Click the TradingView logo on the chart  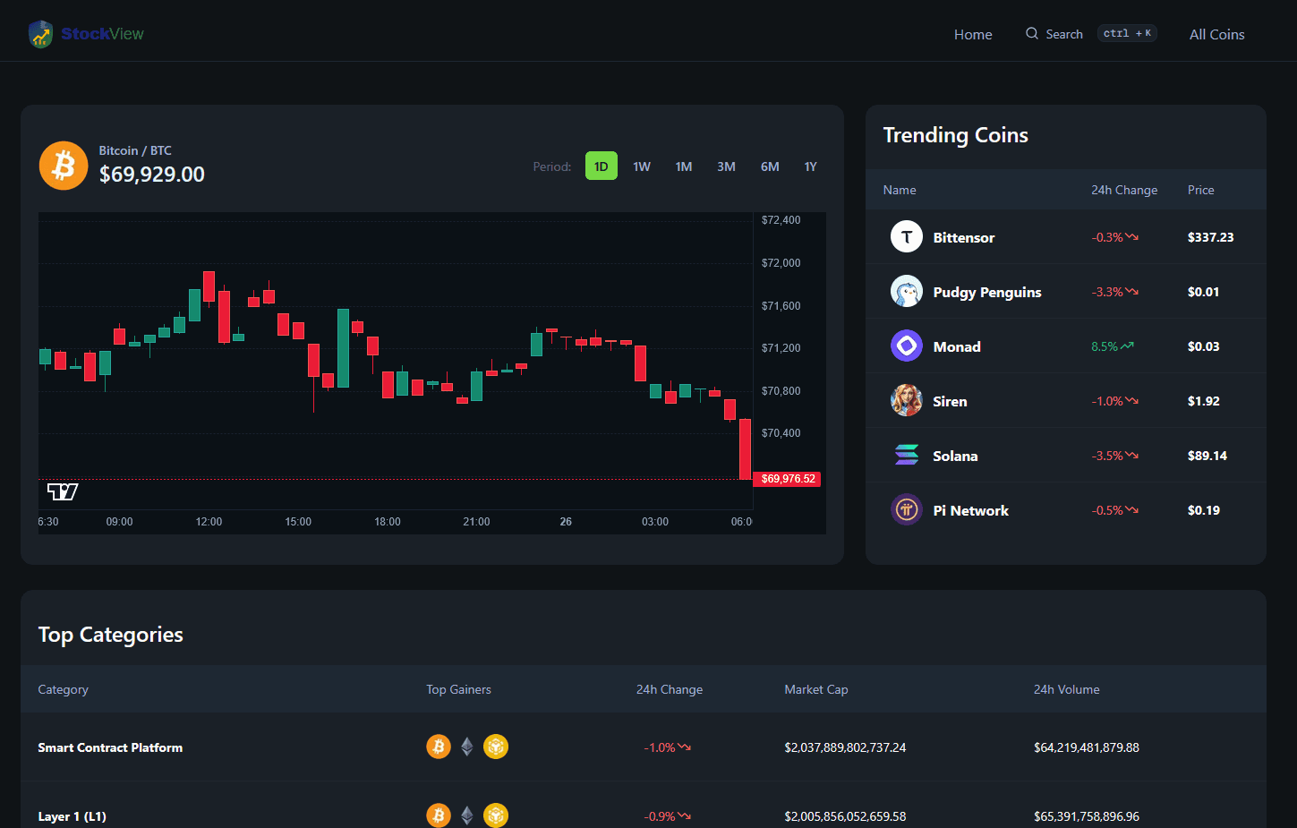tap(63, 491)
